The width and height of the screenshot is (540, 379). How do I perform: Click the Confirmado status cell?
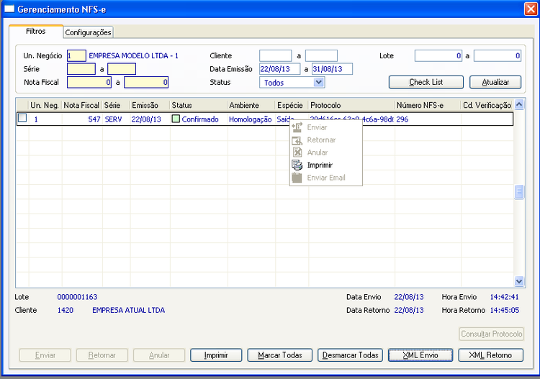[x=200, y=119]
